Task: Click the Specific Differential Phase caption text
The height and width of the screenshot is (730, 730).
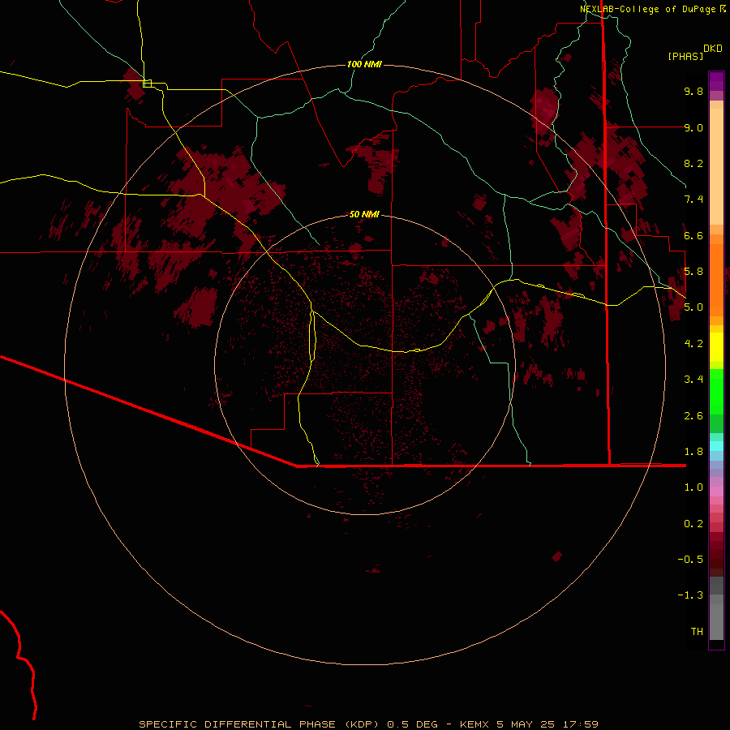Action: click(x=368, y=724)
